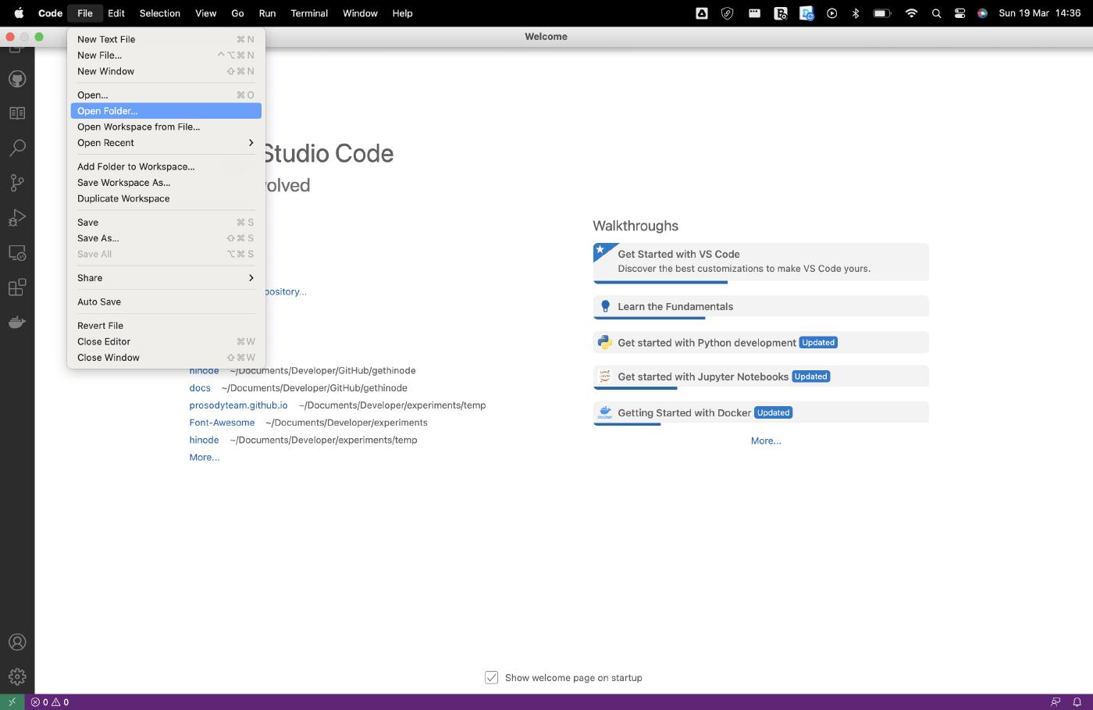
Task: Select New File... menu entry
Action: pos(166,55)
